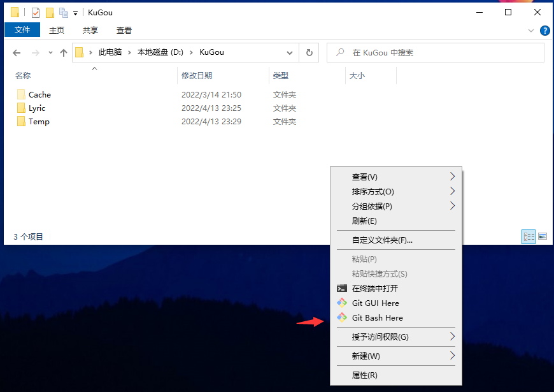Screen dimensions: 554x392
Task: Click the Git icon beside Git Bash Here
Action: pos(342,317)
